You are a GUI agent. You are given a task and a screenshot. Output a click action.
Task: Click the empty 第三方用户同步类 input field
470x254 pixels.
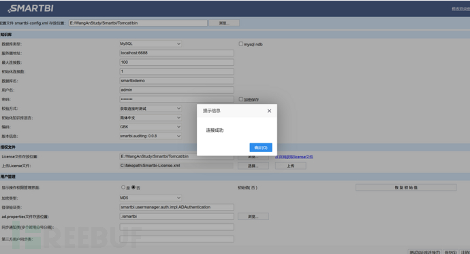click(176, 239)
